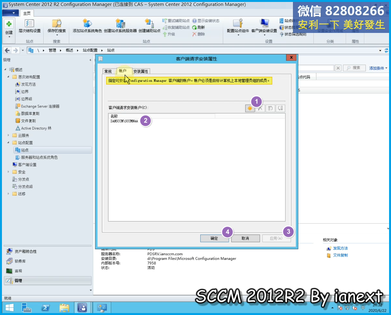
Task: Switch to the 常规 tab
Action: [x=108, y=71]
